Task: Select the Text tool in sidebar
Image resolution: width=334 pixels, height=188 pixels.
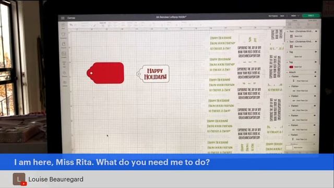Action: click(64, 64)
